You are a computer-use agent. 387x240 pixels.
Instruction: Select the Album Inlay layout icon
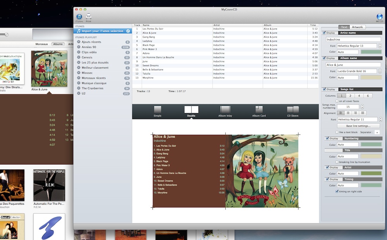point(225,109)
